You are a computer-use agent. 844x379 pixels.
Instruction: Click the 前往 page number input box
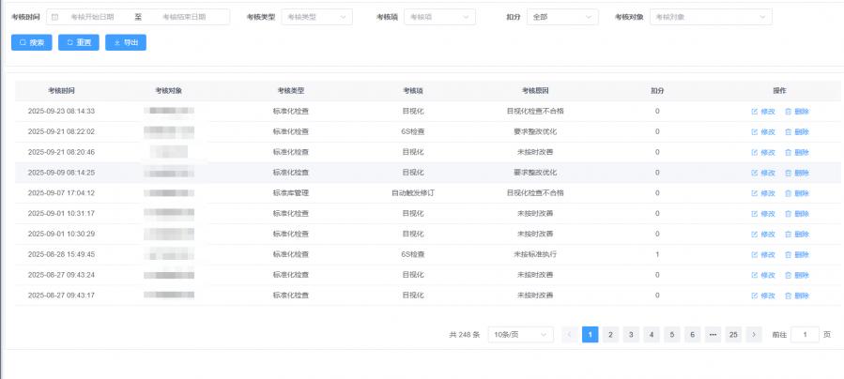(805, 335)
